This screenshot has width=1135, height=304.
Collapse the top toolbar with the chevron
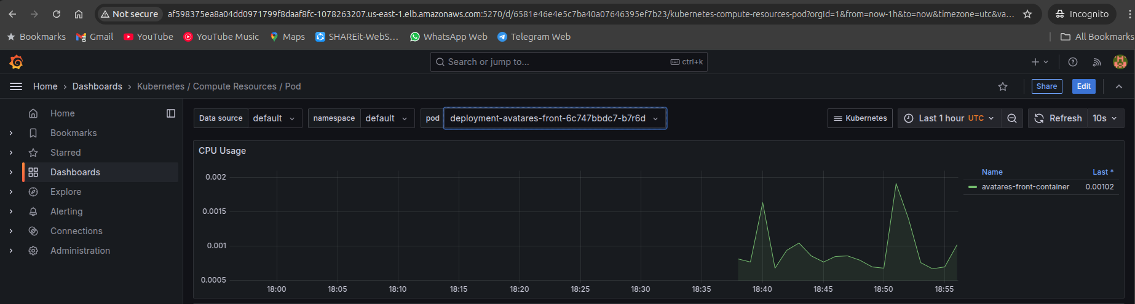pos(1119,86)
